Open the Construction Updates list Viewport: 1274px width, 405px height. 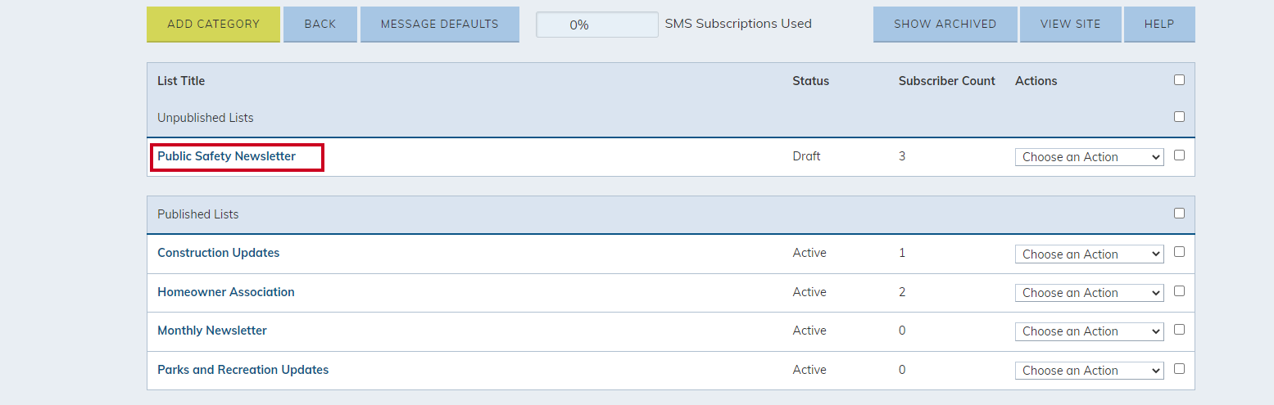(x=218, y=253)
